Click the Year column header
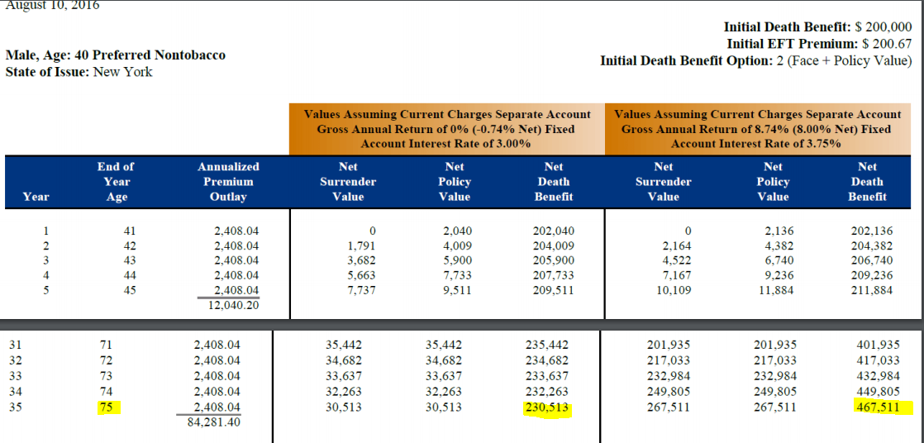The image size is (924, 443). [x=36, y=197]
